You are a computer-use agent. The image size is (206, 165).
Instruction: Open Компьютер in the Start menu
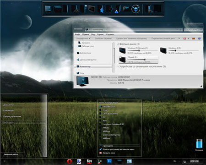[x=8, y=110]
